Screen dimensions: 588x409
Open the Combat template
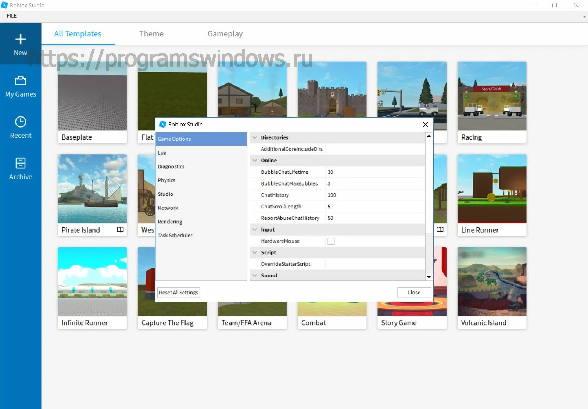(332, 316)
